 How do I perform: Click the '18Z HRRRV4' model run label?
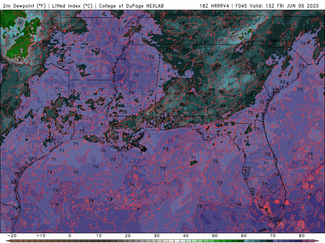[x=214, y=6]
